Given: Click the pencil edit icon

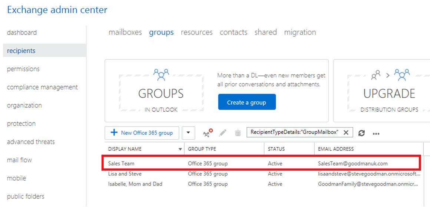Looking at the screenshot, I should tap(223, 133).
